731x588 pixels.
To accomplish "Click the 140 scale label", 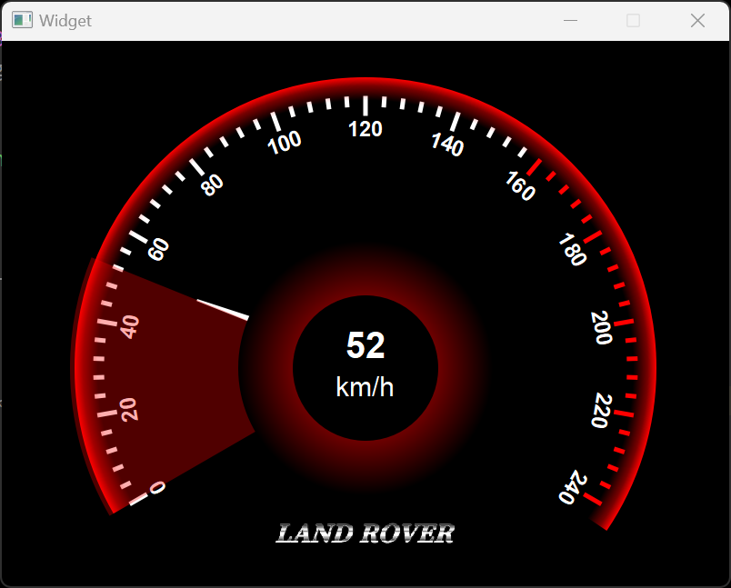I will (447, 144).
